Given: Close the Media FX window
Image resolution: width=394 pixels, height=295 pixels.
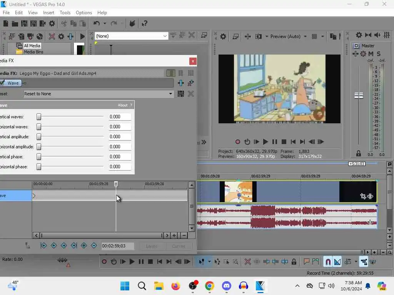Looking at the screenshot, I should point(193,61).
